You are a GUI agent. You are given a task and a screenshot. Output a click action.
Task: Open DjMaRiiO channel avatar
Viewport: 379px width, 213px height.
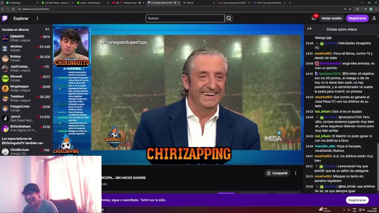click(x=5, y=38)
